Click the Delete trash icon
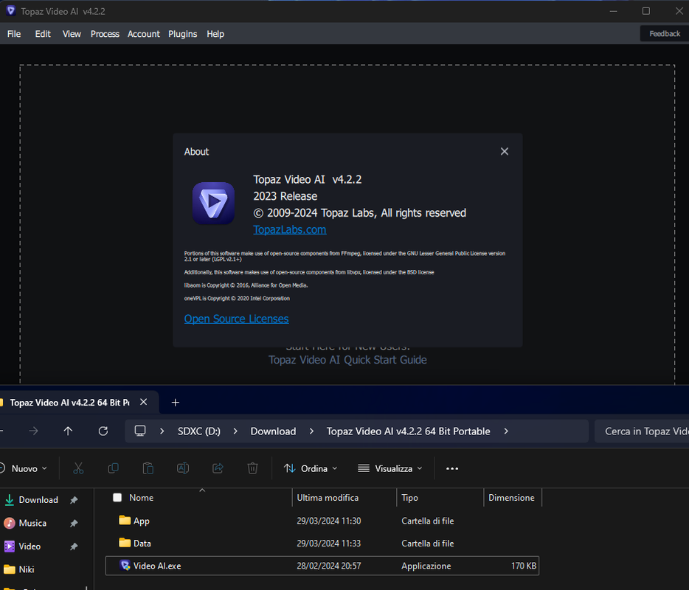This screenshot has height=590, width=689. [x=253, y=468]
